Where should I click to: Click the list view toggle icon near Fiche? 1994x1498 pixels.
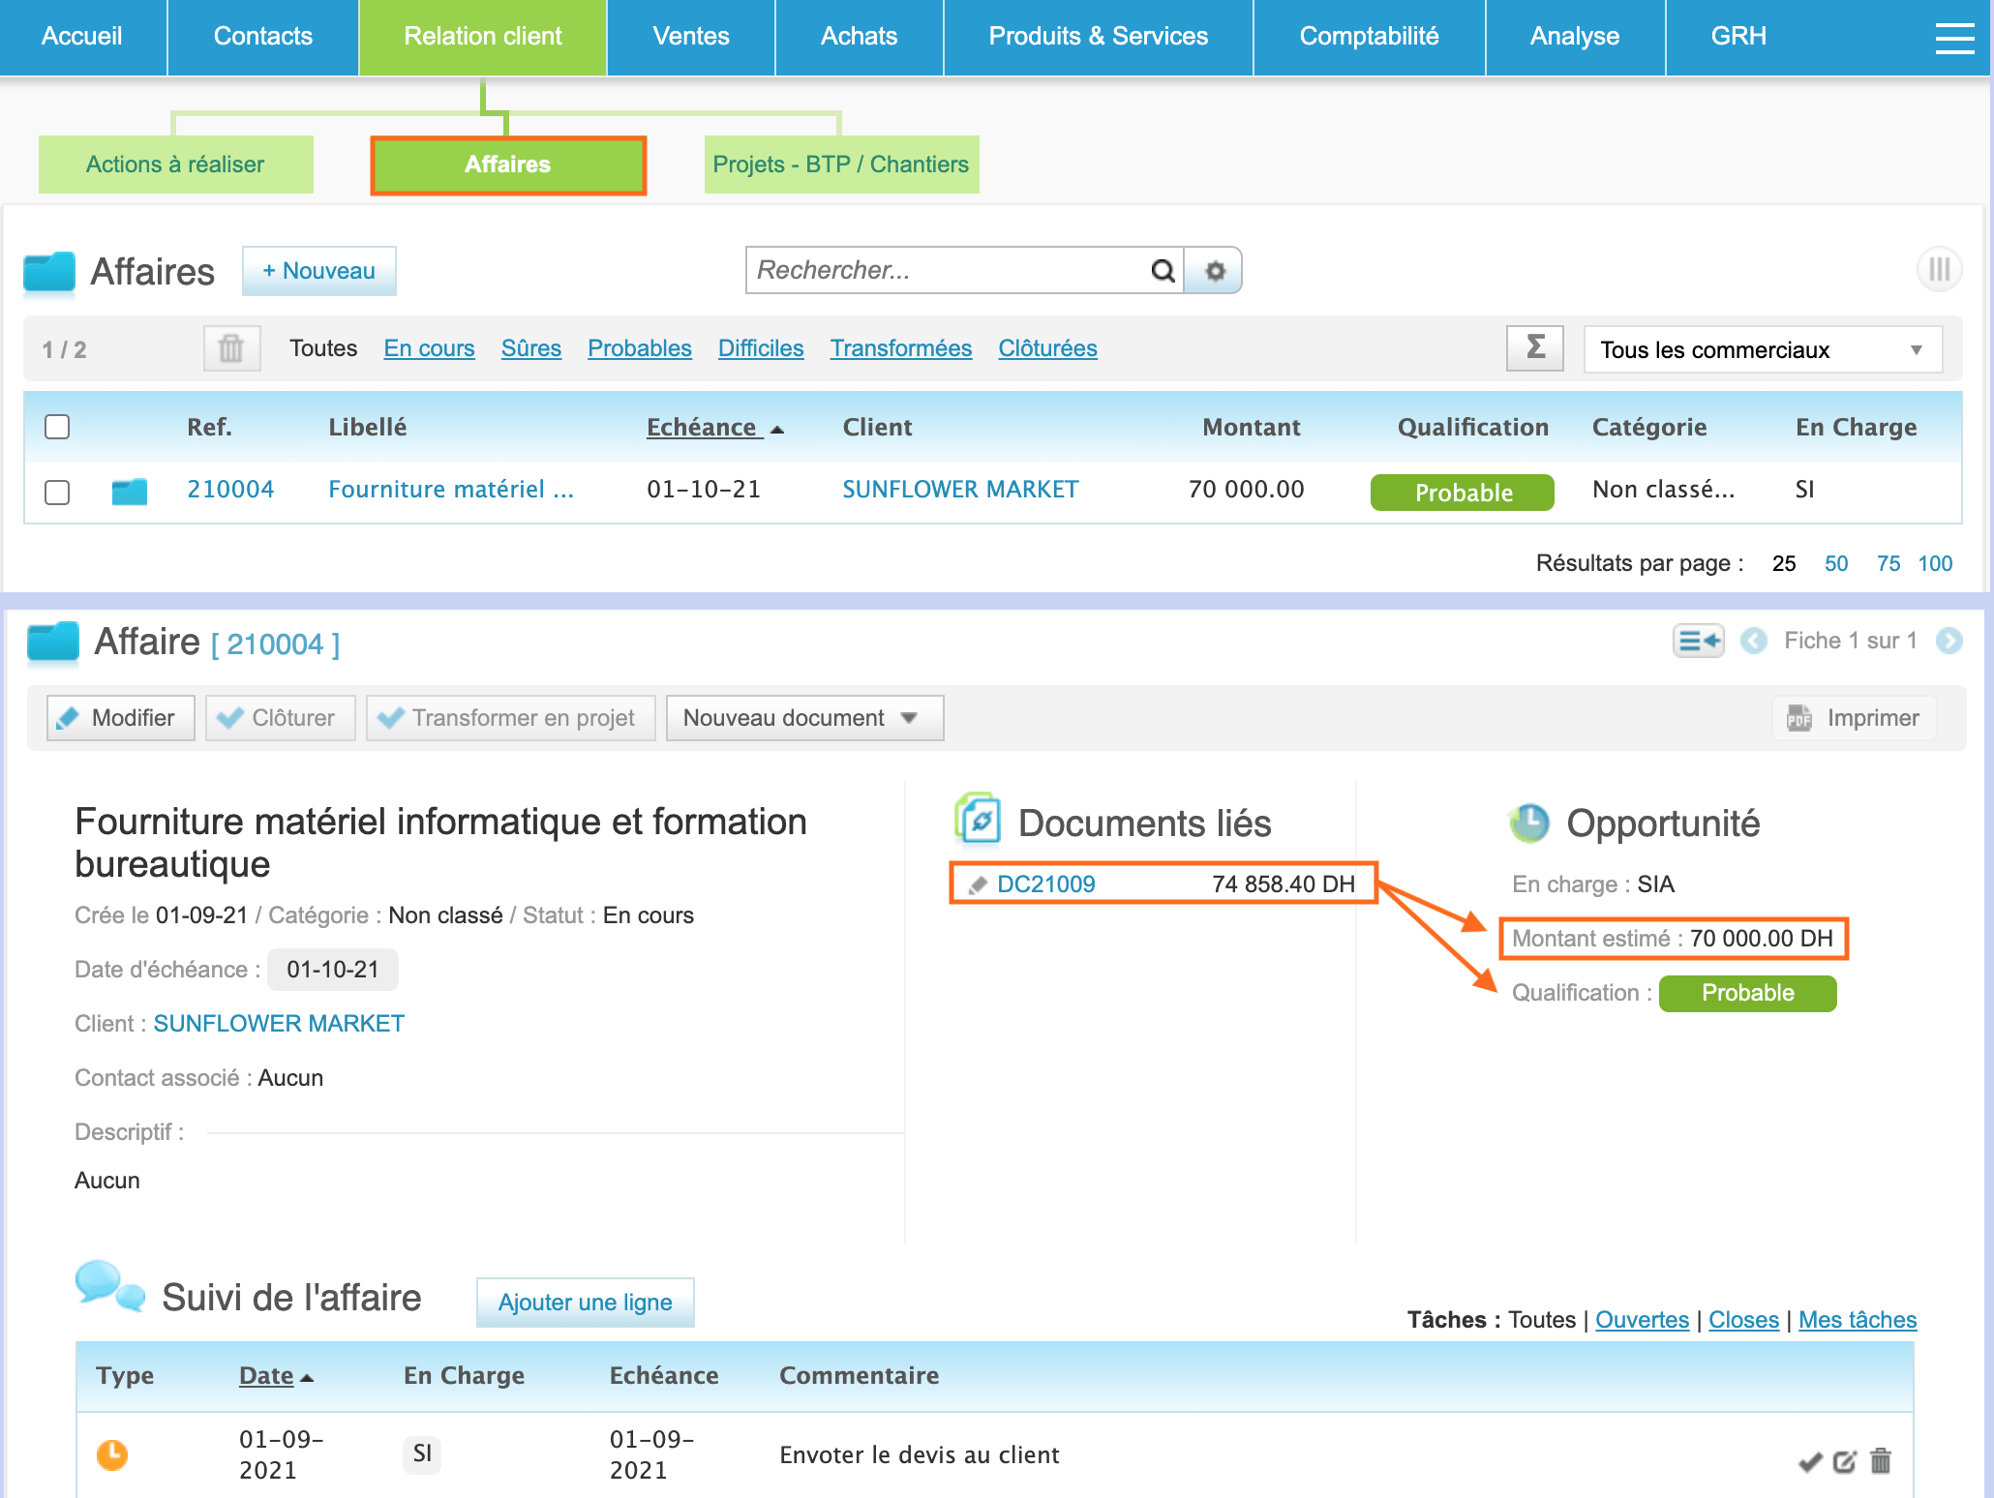(1698, 641)
